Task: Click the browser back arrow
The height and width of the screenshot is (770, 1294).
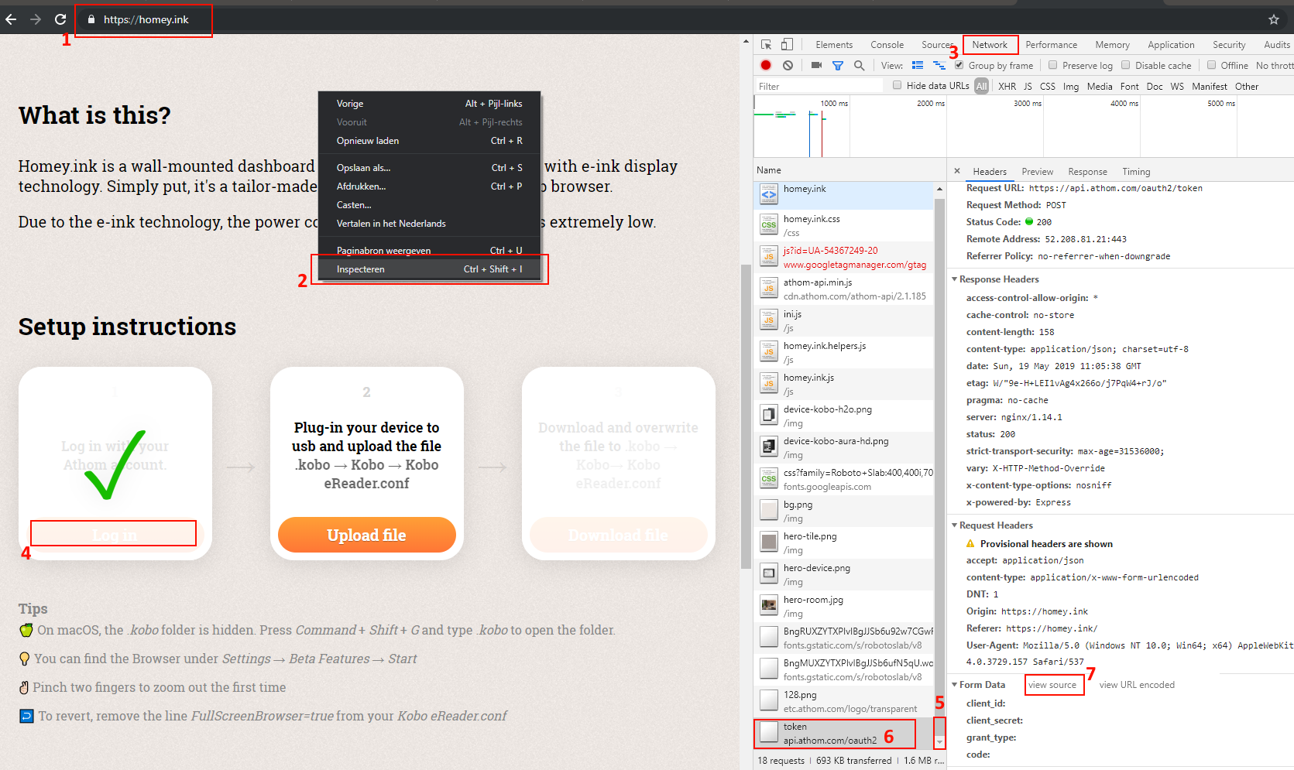Action: (11, 19)
